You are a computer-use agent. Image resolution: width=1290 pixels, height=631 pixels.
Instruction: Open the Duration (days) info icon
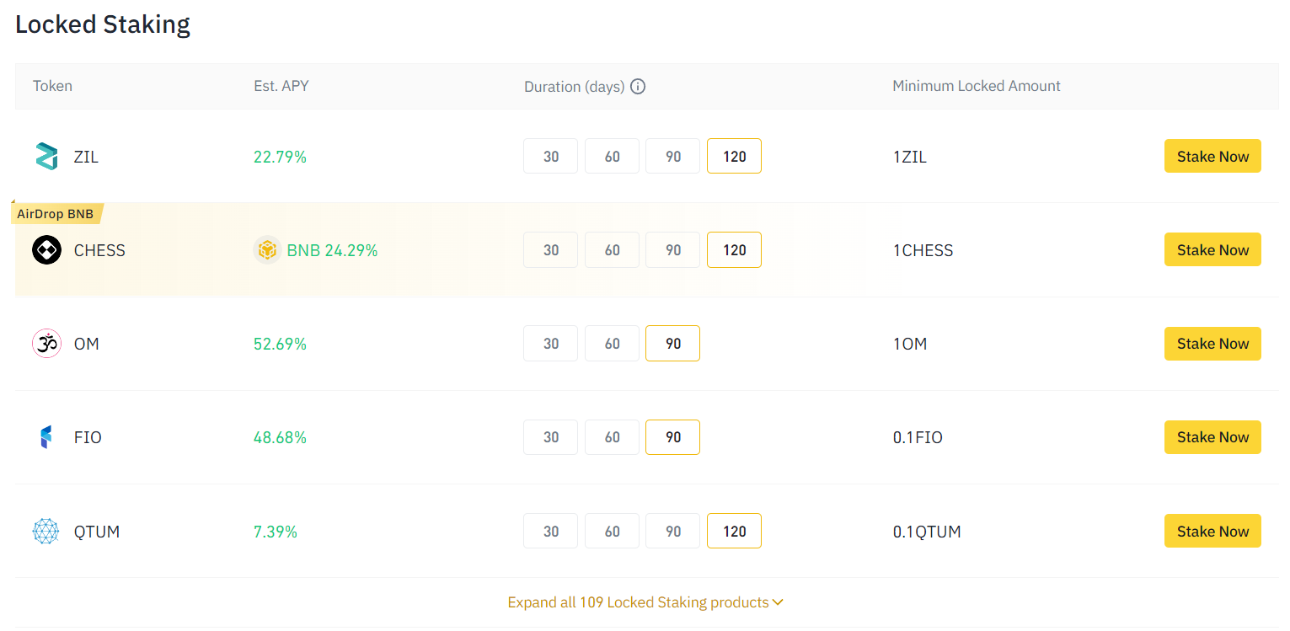638,86
